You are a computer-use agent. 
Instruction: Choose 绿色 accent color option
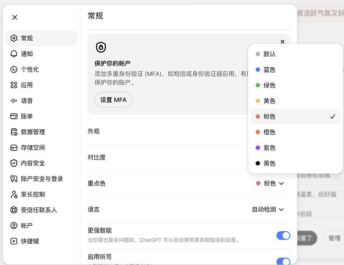tap(295, 85)
